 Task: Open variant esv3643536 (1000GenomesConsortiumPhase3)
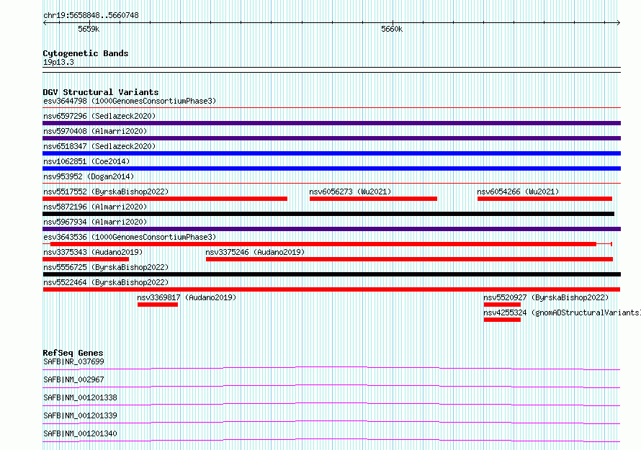[130, 237]
